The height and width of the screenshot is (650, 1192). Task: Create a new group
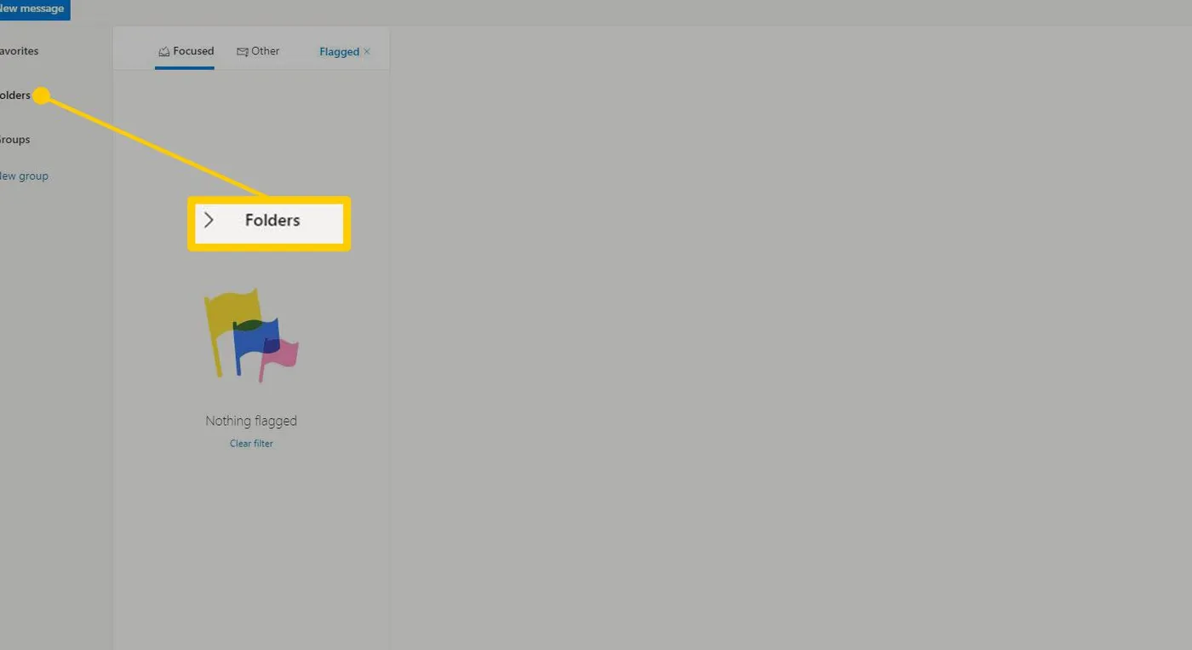click(x=23, y=175)
